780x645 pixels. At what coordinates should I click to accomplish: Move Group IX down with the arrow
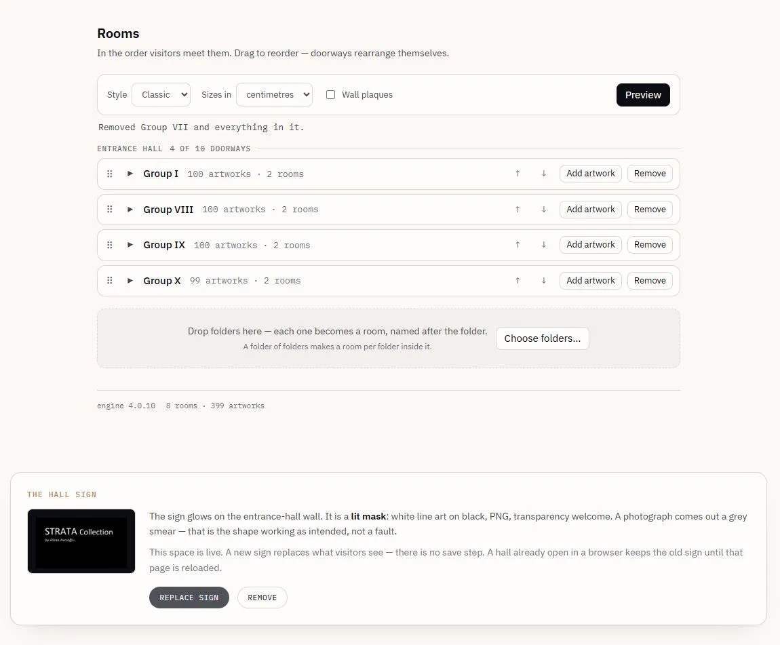coord(544,245)
